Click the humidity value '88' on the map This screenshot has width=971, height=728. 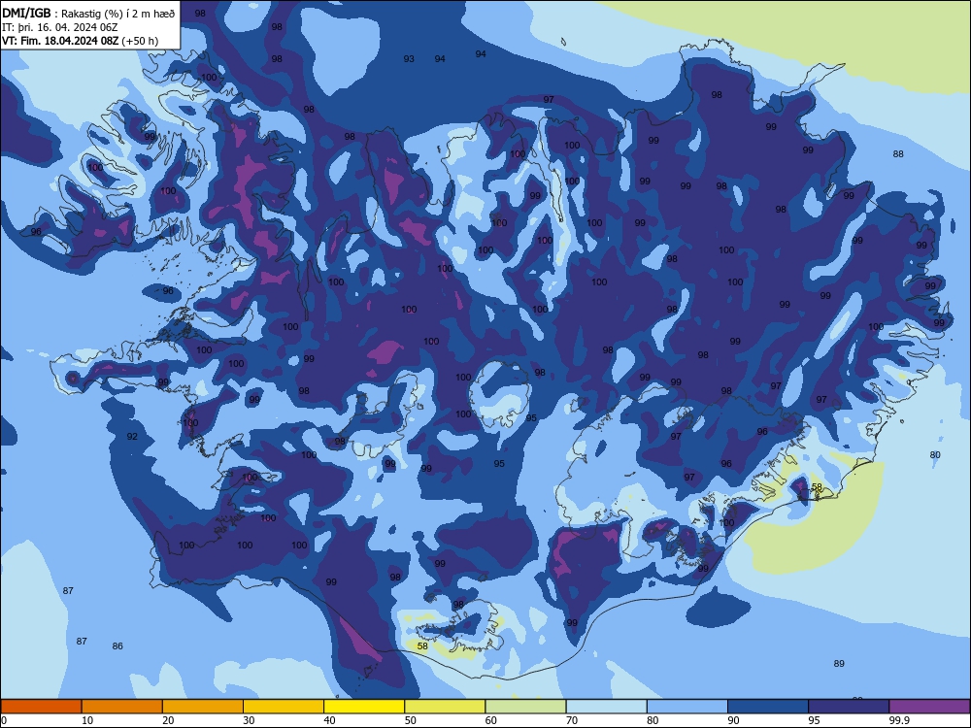tap(898, 154)
